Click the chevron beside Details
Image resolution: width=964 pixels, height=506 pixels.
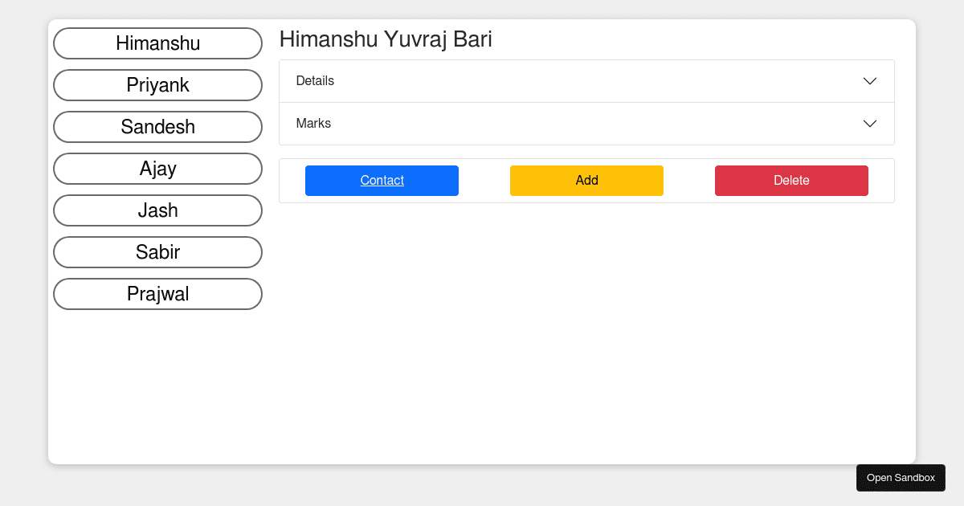(870, 81)
